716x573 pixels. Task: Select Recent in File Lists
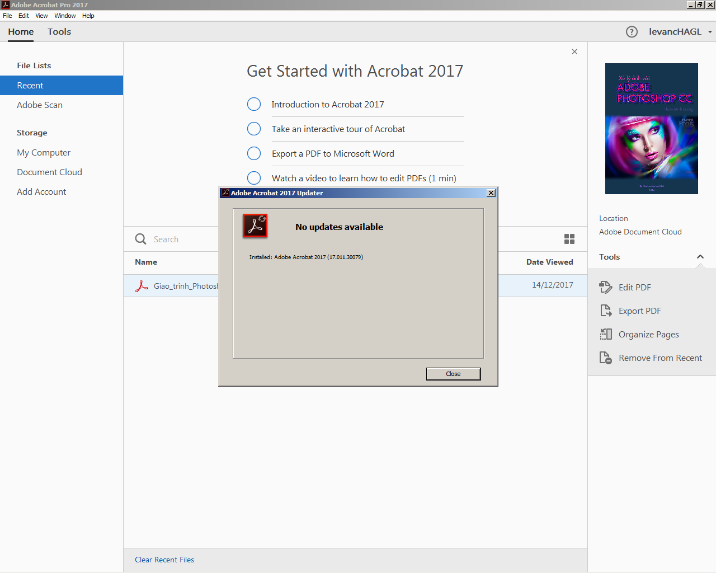pyautogui.click(x=62, y=85)
